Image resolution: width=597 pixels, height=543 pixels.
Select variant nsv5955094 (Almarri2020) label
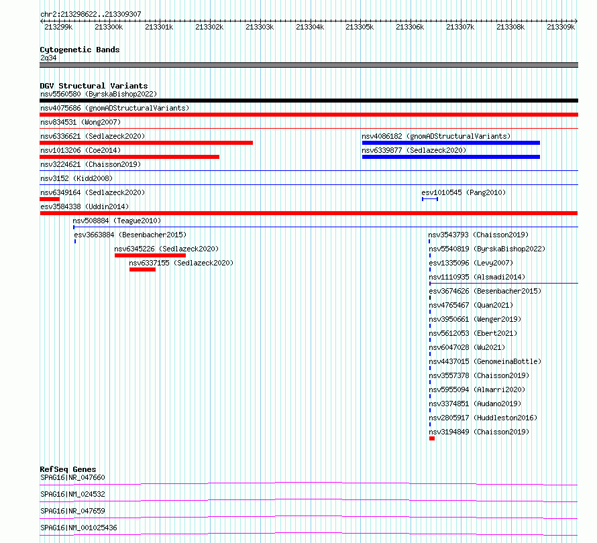[x=477, y=389]
